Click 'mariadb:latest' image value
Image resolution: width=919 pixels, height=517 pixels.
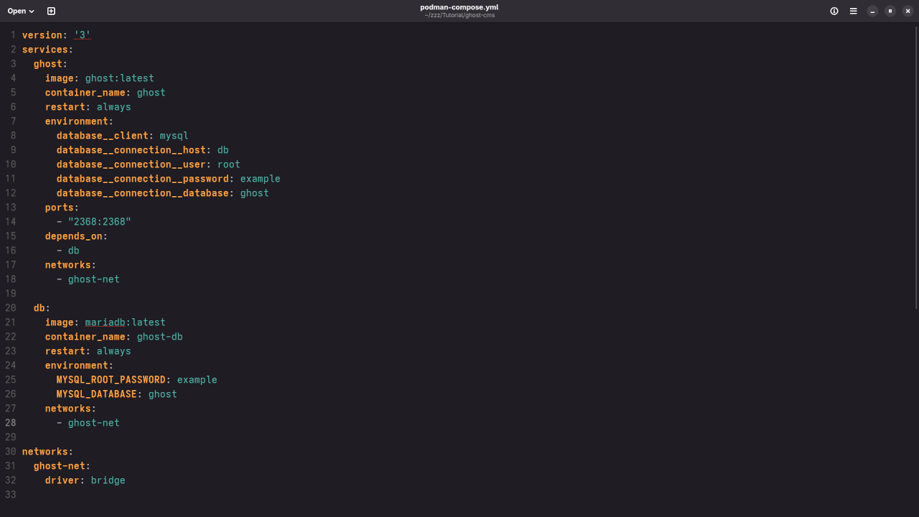click(126, 322)
